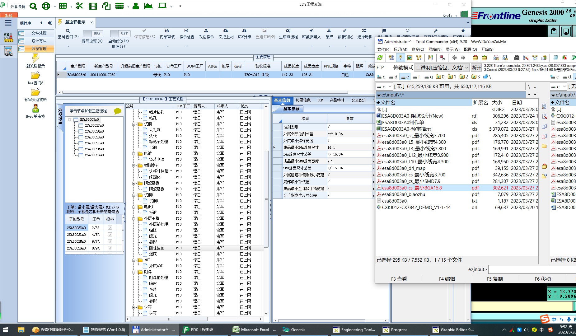This screenshot has width=576, height=336.
Task: Toggle 投料 checkbox for 2SA8D02KA0
Action: (x=110, y=228)
